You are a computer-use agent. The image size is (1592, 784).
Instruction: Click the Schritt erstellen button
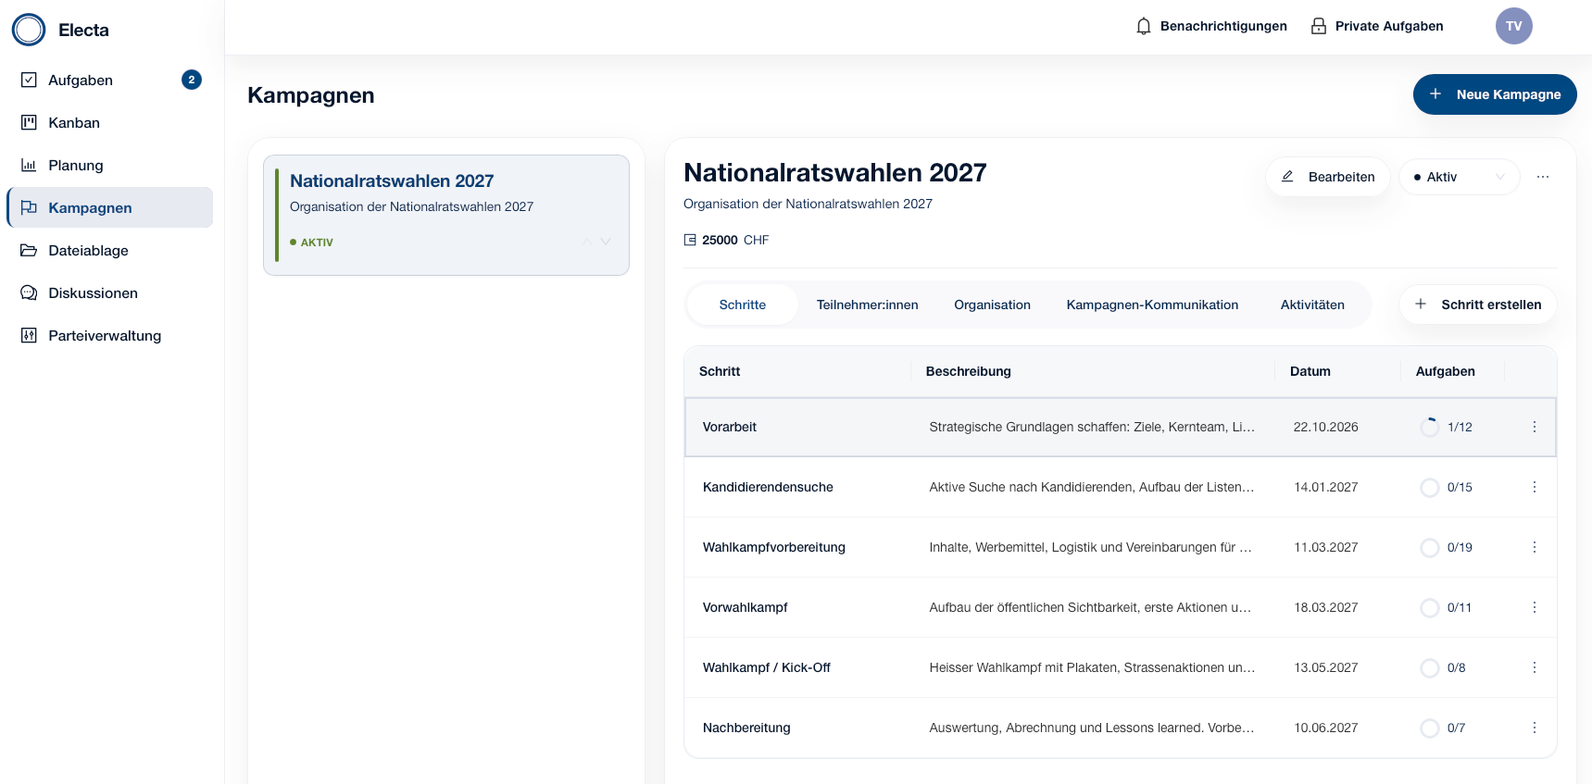click(1478, 305)
